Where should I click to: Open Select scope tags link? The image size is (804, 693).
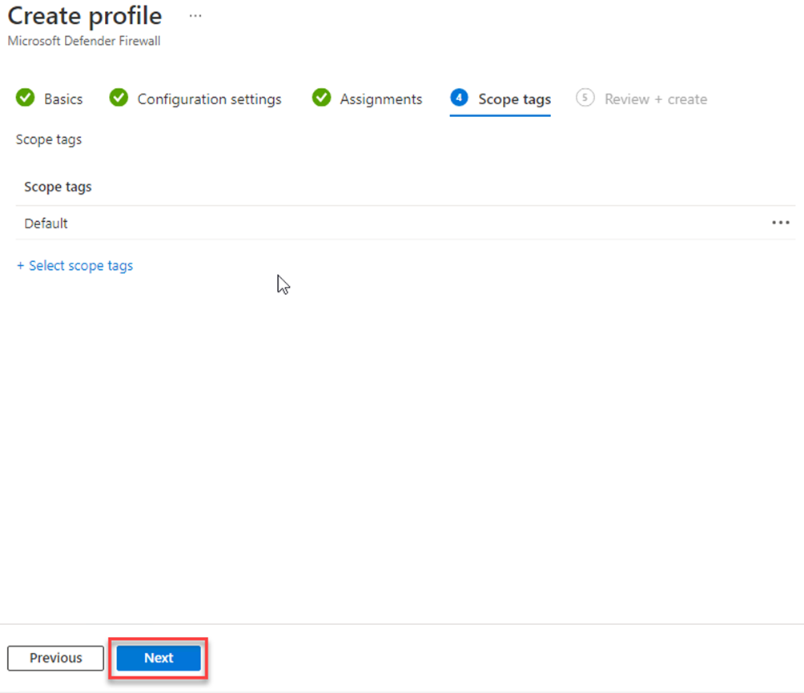coord(74,266)
